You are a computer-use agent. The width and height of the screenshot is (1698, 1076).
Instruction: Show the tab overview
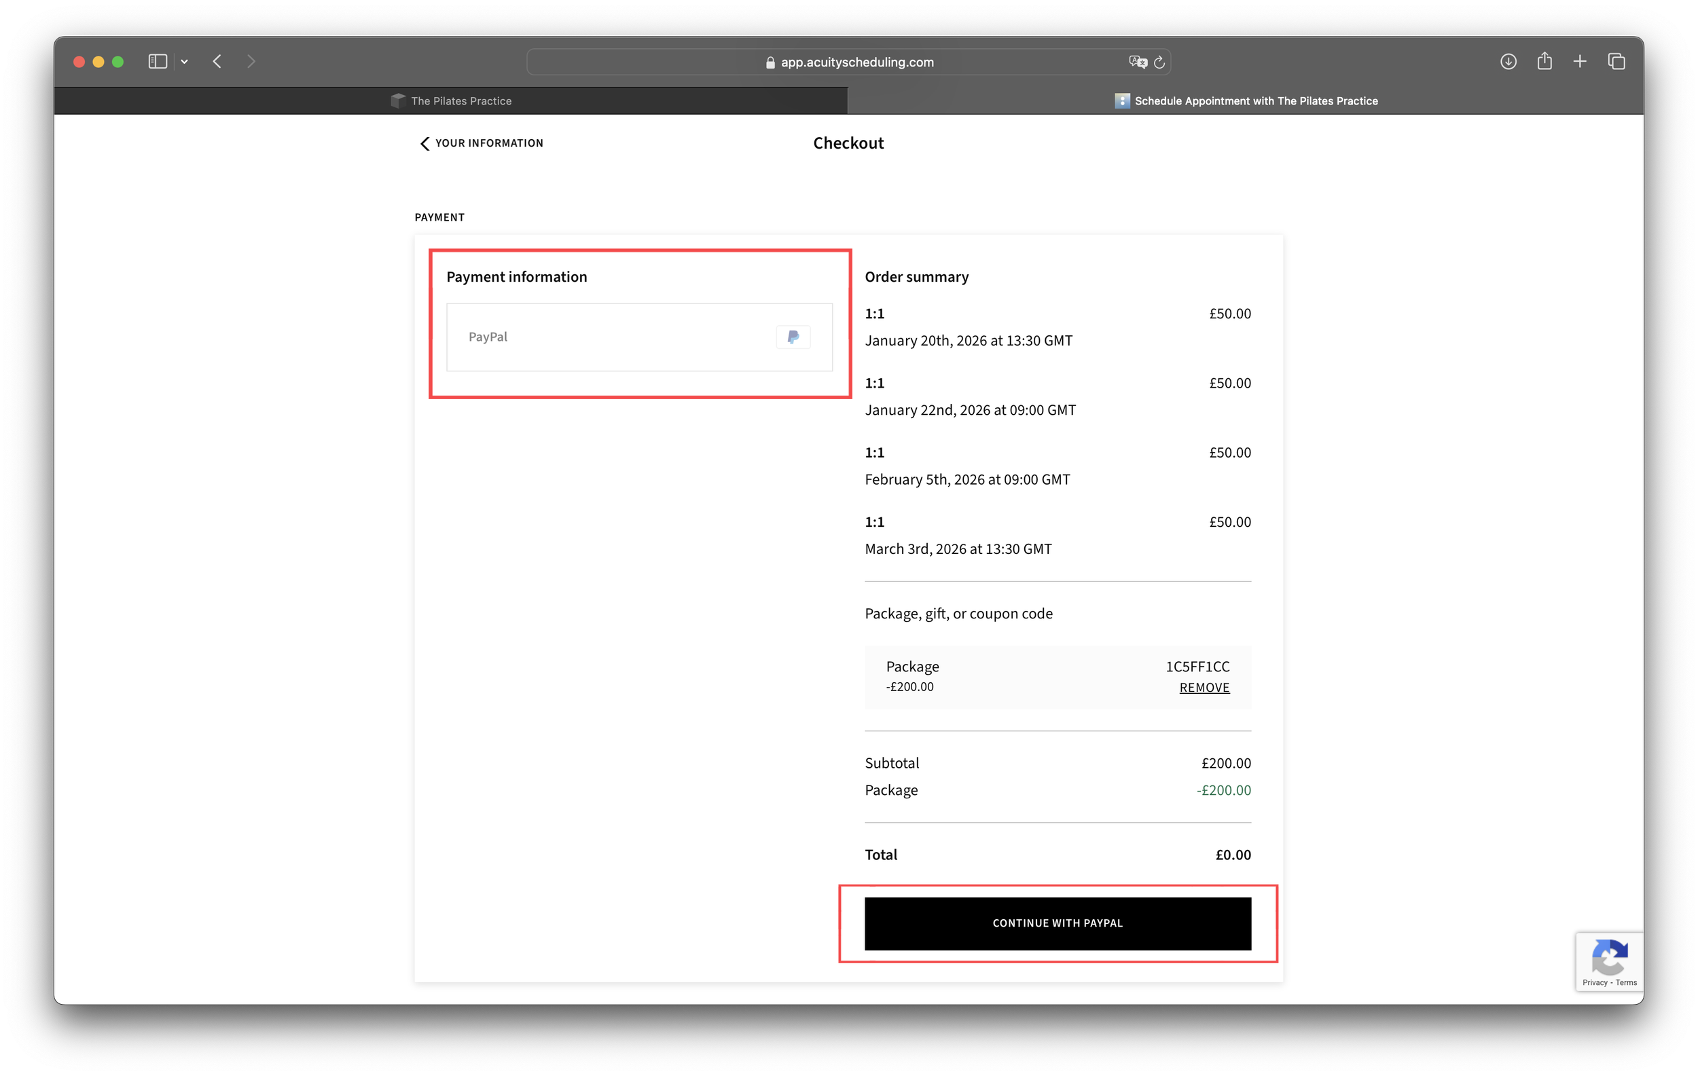1616,61
